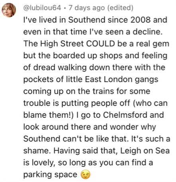Open the commenter's profile picture avatar
The height and width of the screenshot is (182, 176).
point(9,10)
